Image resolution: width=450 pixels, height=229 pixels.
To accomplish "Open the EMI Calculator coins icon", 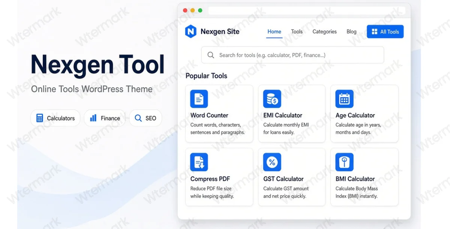I will 272,99.
